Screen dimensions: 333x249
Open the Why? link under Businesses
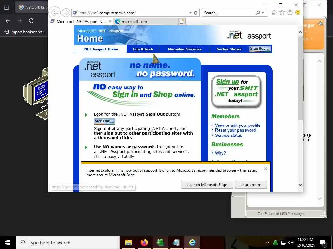(220, 153)
